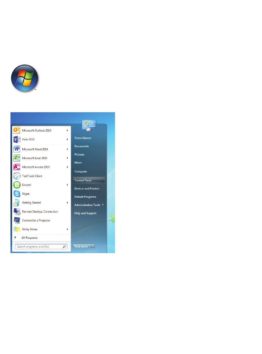This screenshot has height=354, width=262.
Task: Open the Music library
Action: 78,163
